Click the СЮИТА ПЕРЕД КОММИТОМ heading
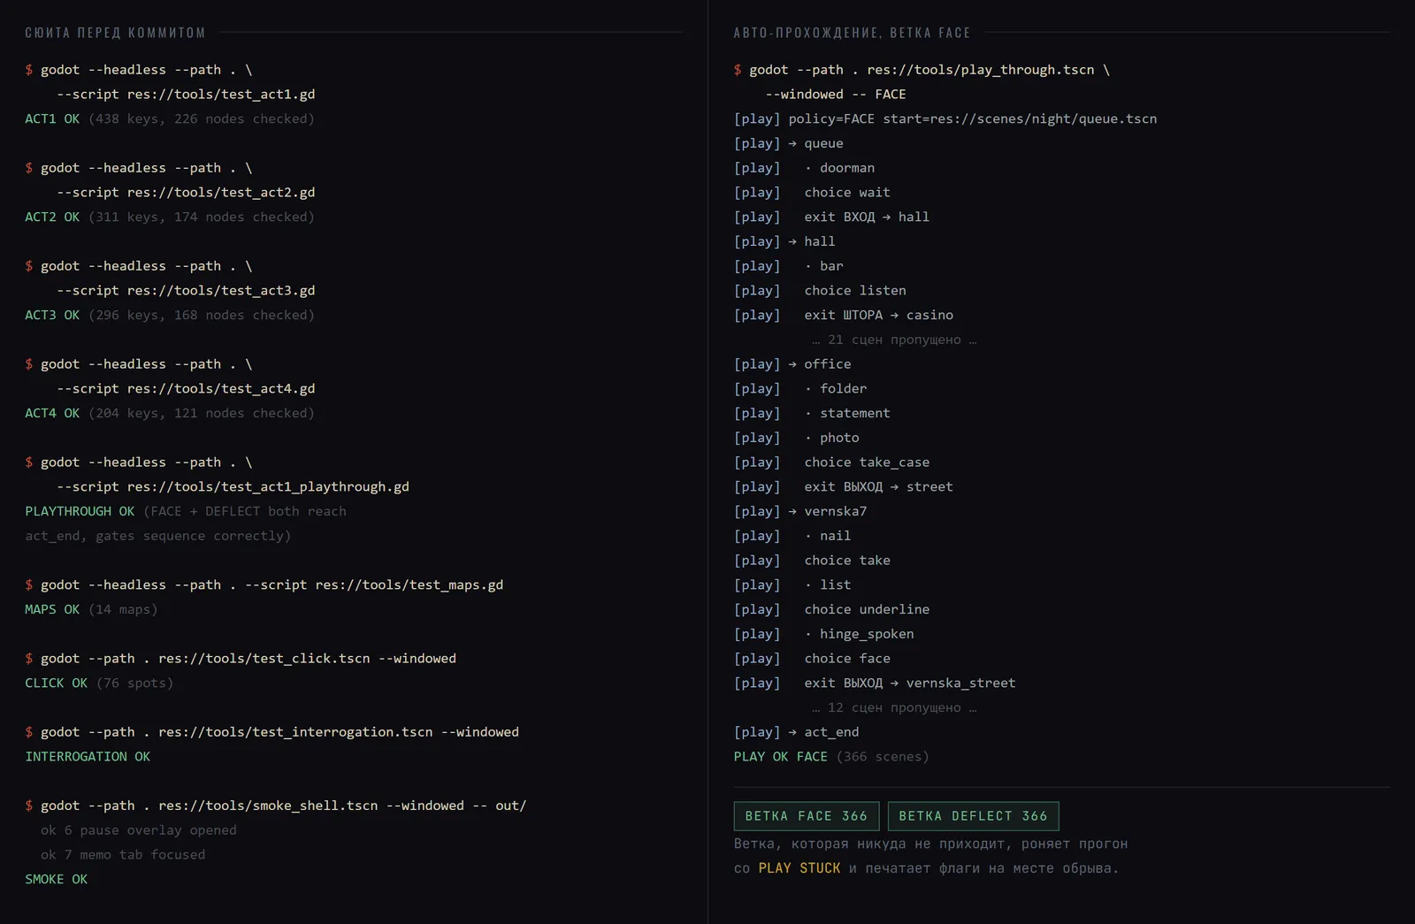Screen dimensions: 1415x924 click(115, 33)
